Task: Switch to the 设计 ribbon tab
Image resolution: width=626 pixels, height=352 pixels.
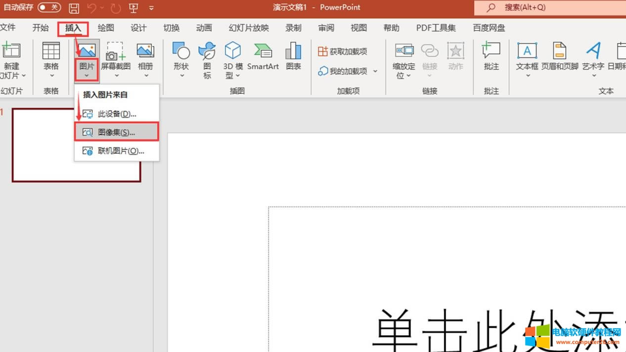Action: (138, 28)
